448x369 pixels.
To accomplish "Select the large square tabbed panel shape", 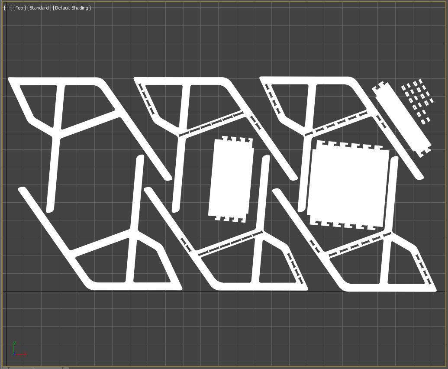I will [348, 185].
